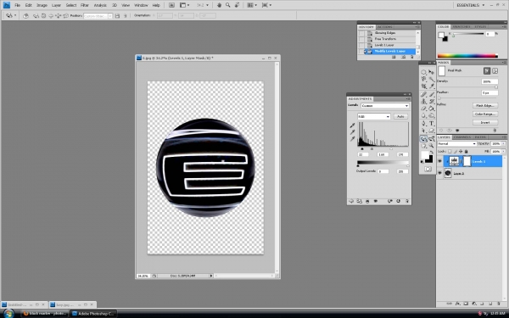Toggle lock transparent pixels
The image size is (509, 318).
(x=450, y=151)
